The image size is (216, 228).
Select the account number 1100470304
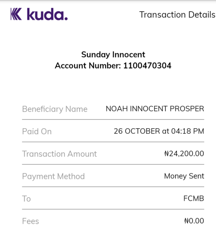(147, 66)
